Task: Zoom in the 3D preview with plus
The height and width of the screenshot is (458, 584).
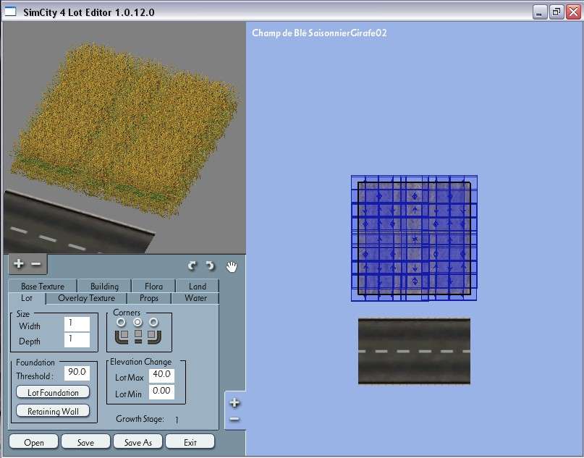Action: 18,263
